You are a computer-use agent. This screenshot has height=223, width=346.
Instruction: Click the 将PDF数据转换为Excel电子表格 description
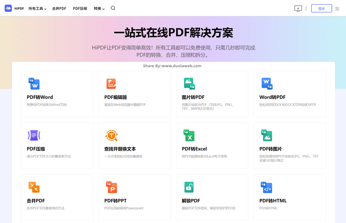click(205, 157)
